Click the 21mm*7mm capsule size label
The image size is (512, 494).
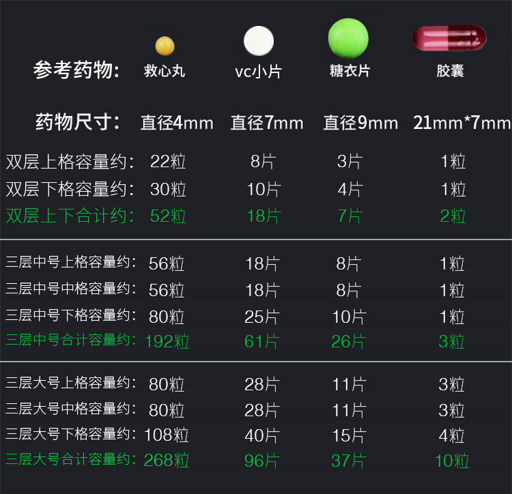[461, 123]
